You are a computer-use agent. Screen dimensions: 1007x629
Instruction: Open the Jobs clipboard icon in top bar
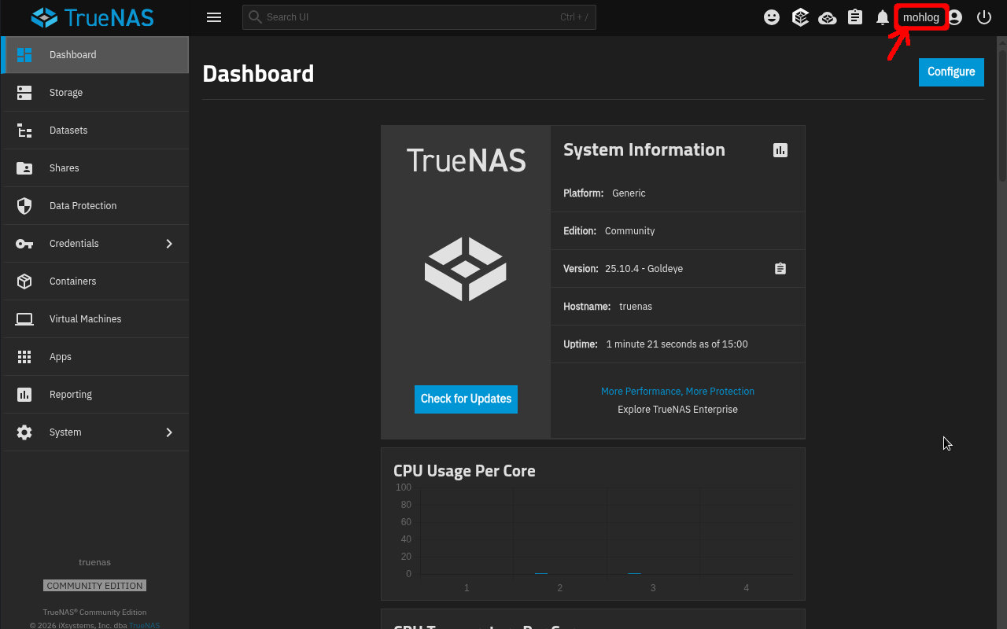coord(855,17)
